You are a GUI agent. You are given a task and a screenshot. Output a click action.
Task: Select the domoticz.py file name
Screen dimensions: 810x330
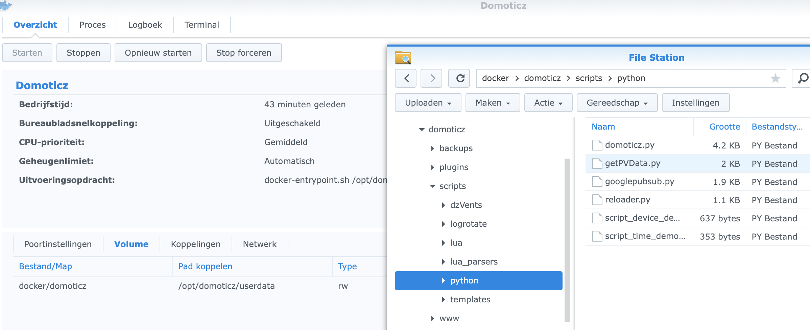(629, 145)
